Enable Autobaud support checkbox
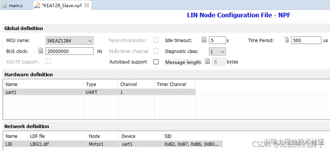Screen dimensions: 330x151 tap(156, 62)
